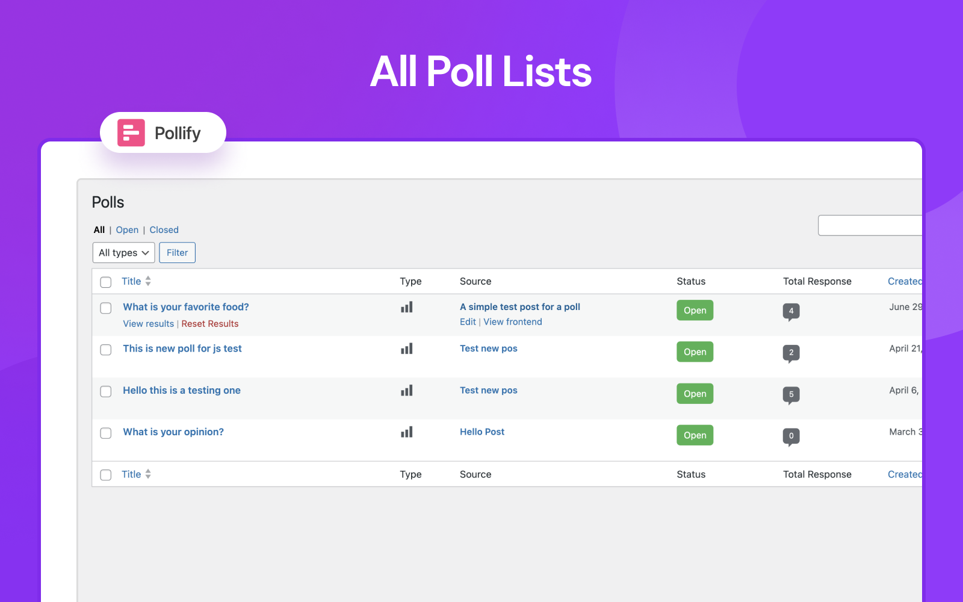
Task: Focus the poll search input field
Action: [x=870, y=225]
